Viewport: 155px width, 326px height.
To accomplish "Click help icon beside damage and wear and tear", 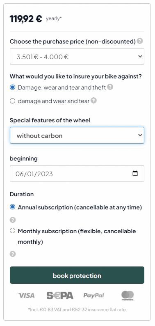I will (94, 101).
